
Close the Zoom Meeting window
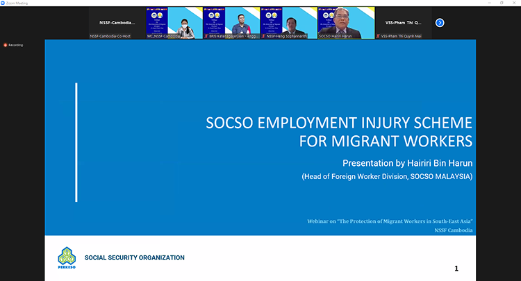(x=514, y=3)
